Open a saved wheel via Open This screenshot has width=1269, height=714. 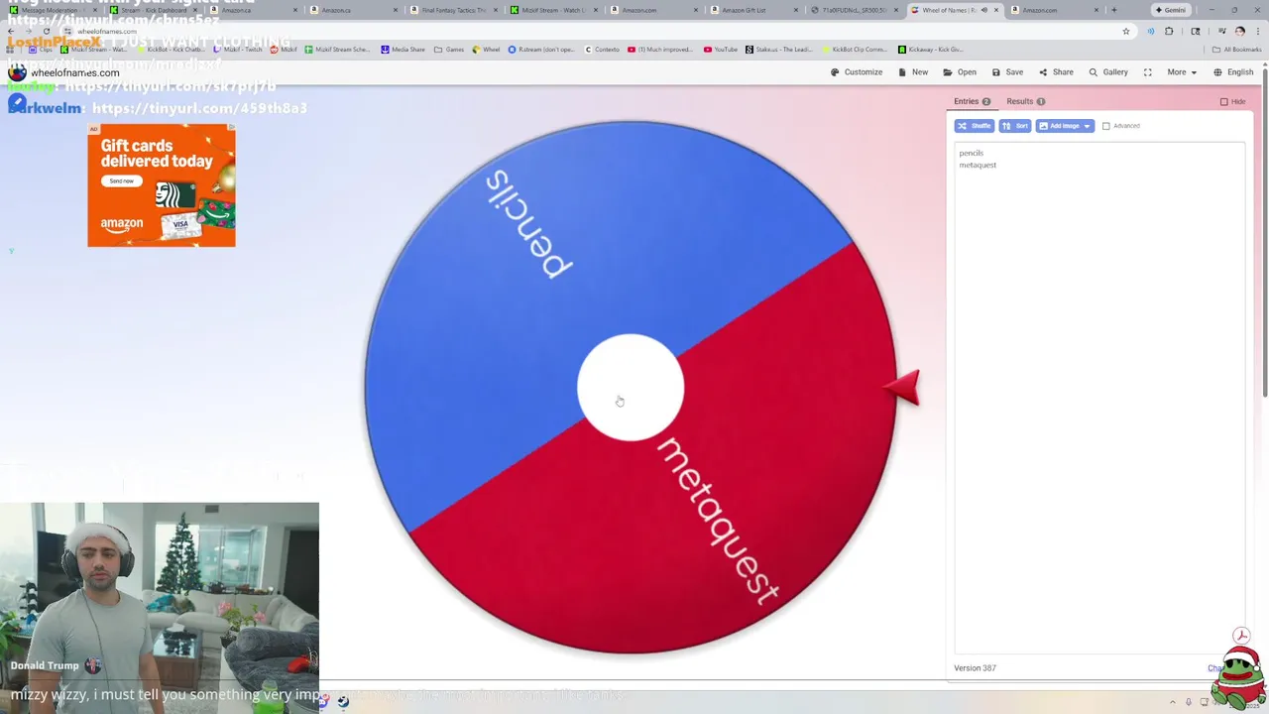[x=960, y=72]
